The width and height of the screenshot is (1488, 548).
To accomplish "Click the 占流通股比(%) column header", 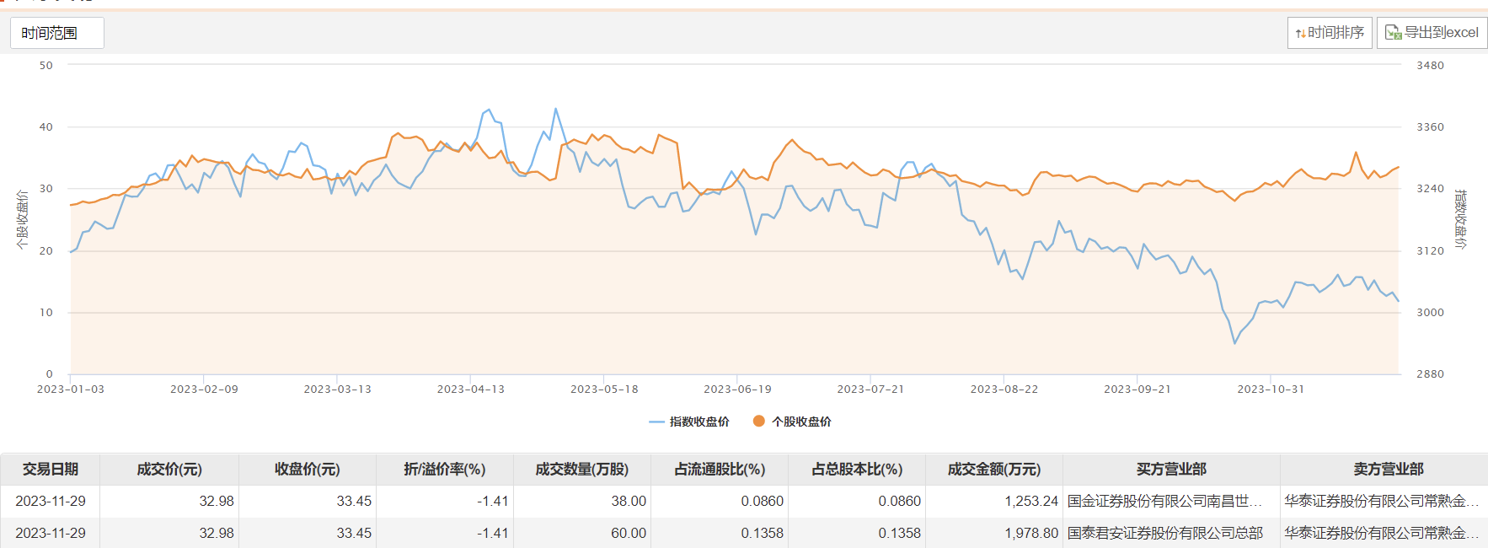I will [x=720, y=469].
